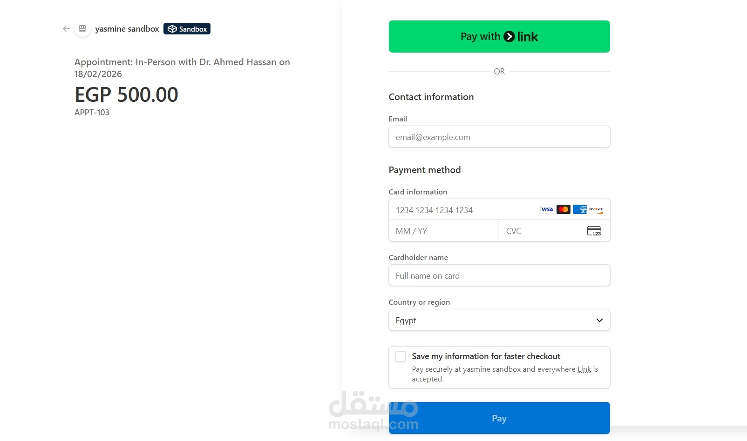This screenshot has width=747, height=441.
Task: Click the Discover card icon
Action: 596,209
